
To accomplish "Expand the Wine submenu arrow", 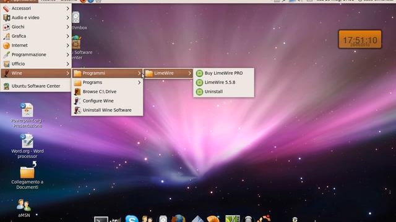I will click(x=67, y=73).
